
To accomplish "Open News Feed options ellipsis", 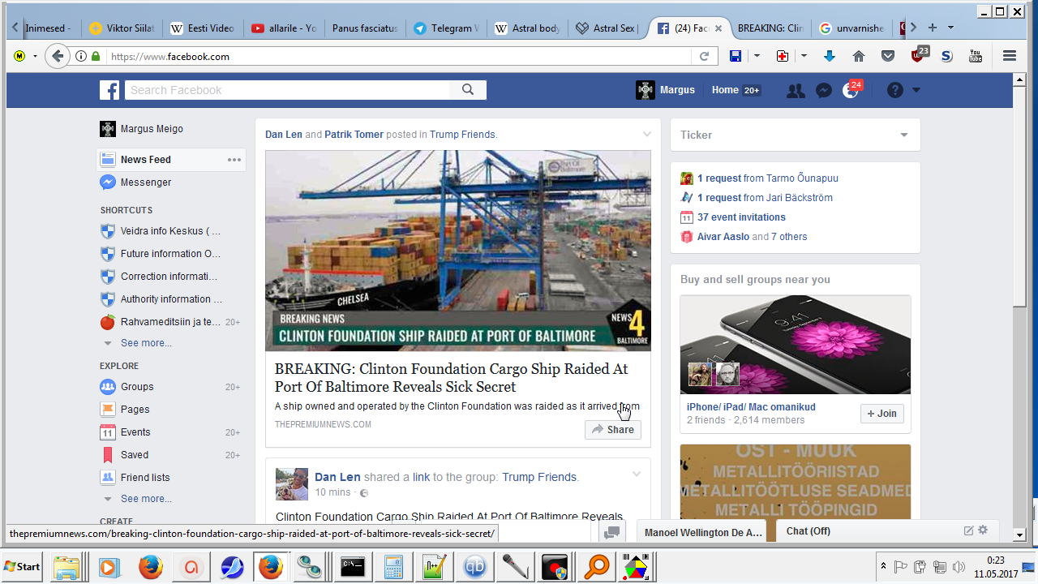I will (234, 160).
